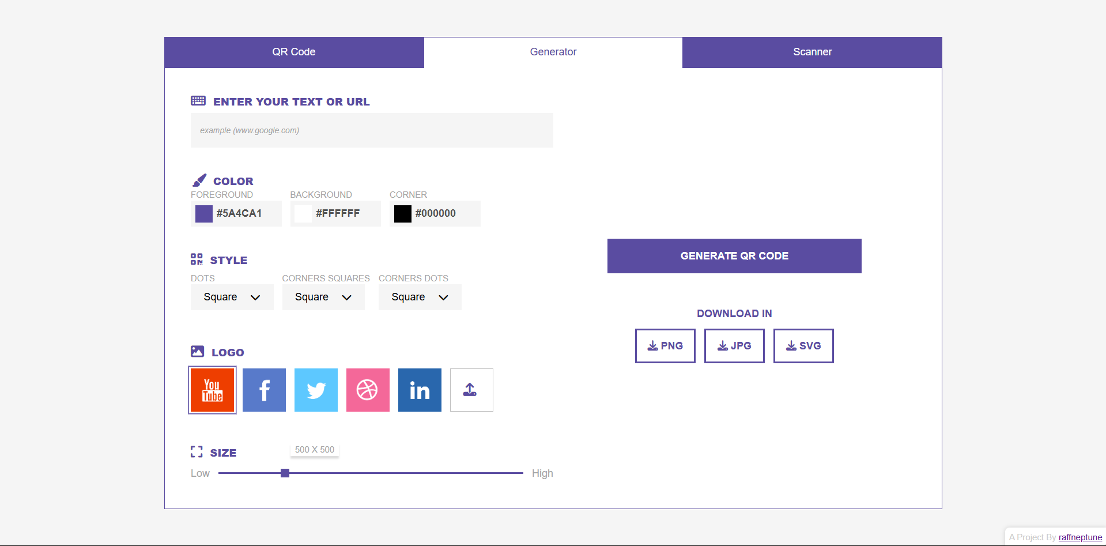Switch to the QR Code tab

pos(294,52)
